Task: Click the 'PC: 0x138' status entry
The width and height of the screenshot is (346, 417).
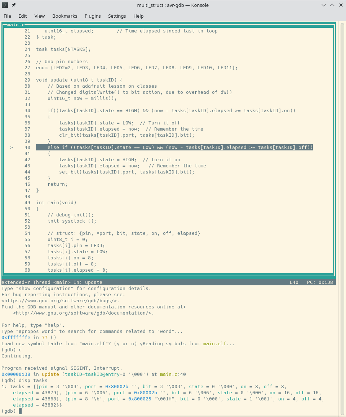Action: 320,282
